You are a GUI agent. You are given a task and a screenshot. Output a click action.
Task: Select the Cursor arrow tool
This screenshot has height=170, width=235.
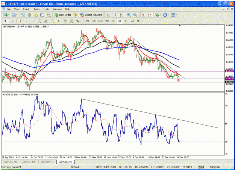[x=6, y=21]
